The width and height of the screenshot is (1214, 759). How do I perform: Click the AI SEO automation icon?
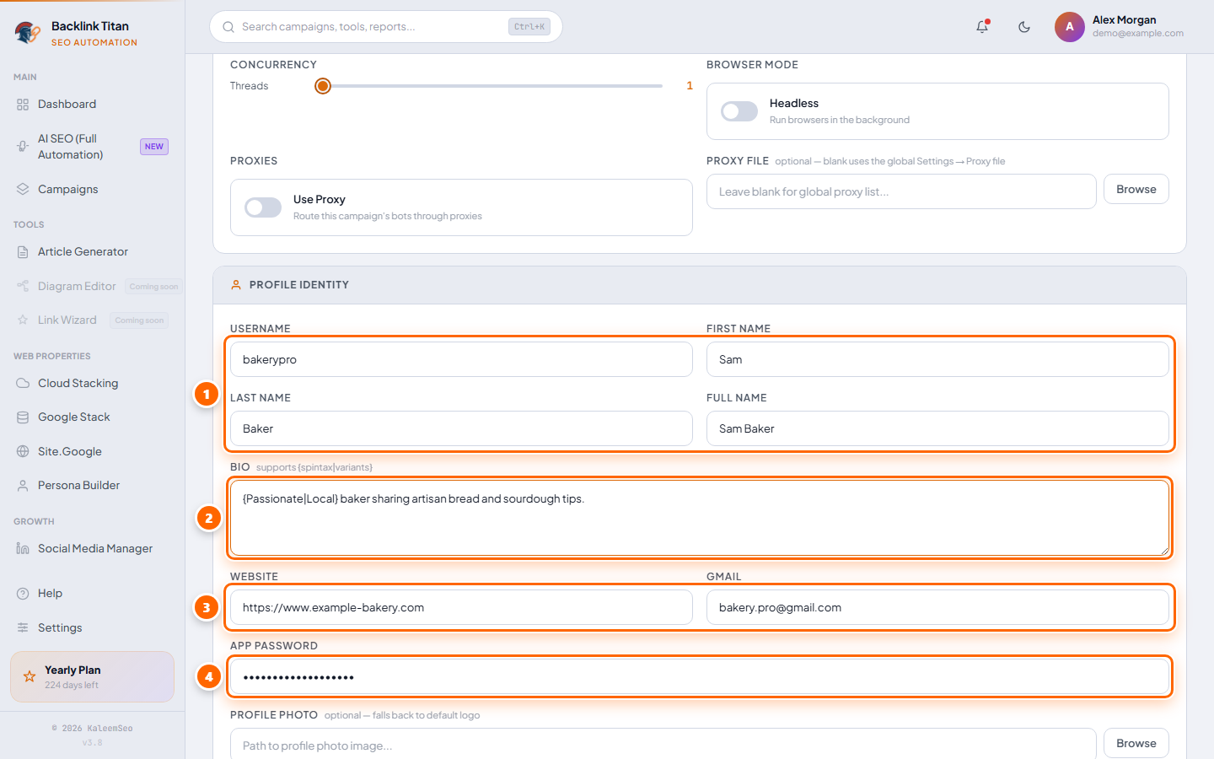pyautogui.click(x=23, y=147)
